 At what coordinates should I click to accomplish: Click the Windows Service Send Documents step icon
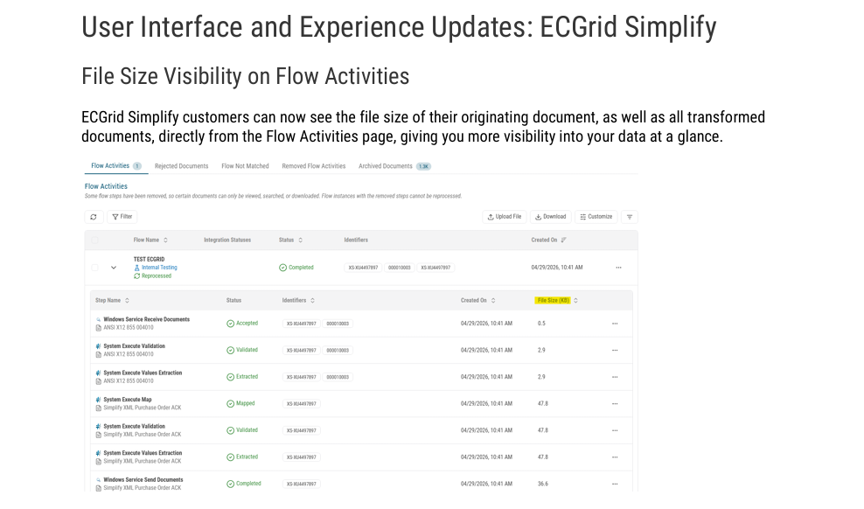98,480
